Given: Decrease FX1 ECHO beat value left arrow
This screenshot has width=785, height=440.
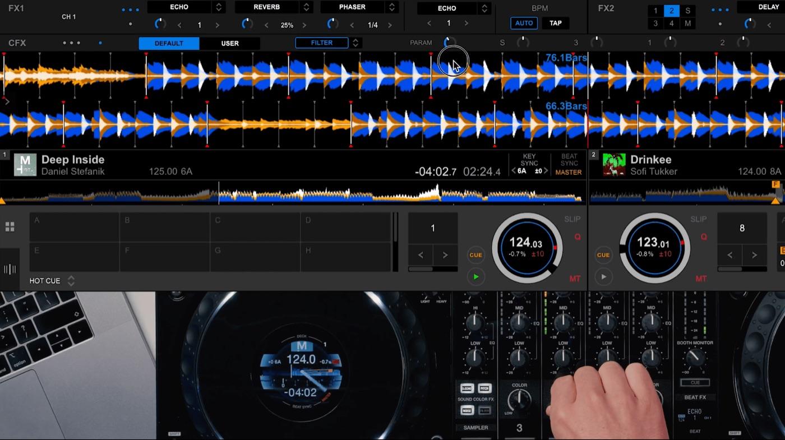Looking at the screenshot, I should click(x=179, y=25).
